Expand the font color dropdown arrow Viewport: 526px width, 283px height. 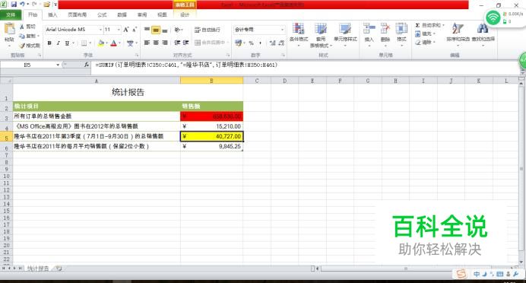(x=119, y=43)
